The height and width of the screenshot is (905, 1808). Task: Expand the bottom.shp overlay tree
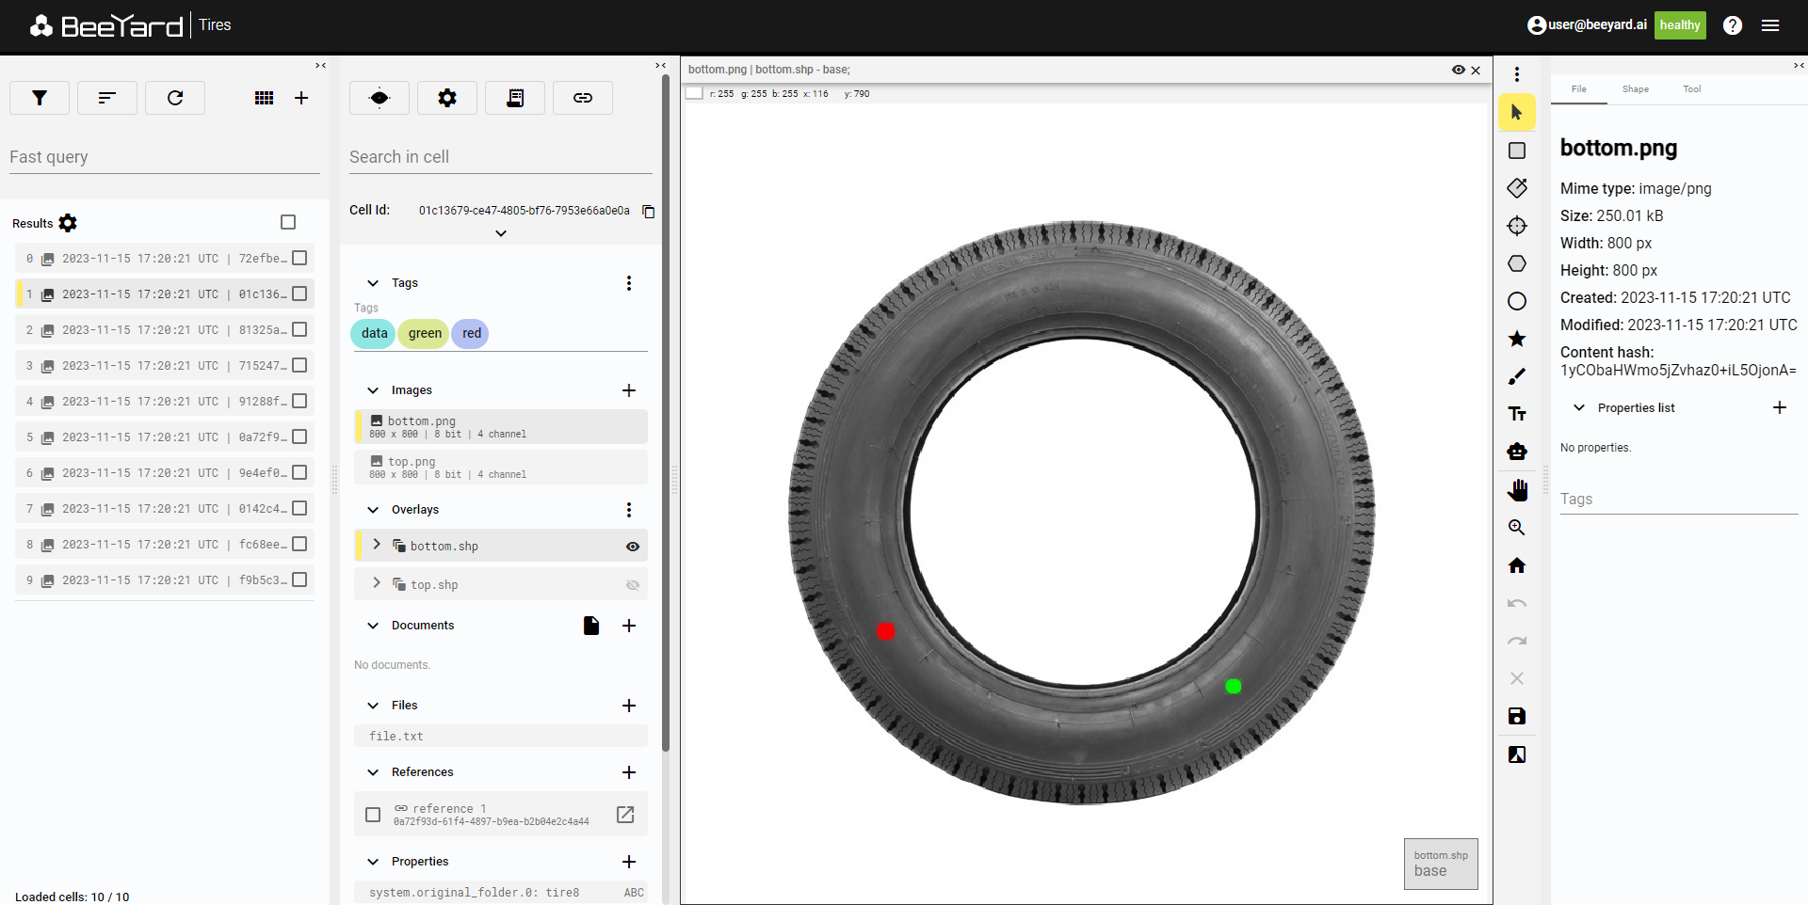377,545
